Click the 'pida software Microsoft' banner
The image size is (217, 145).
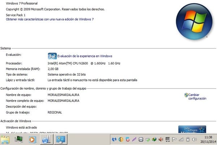tap(192, 129)
